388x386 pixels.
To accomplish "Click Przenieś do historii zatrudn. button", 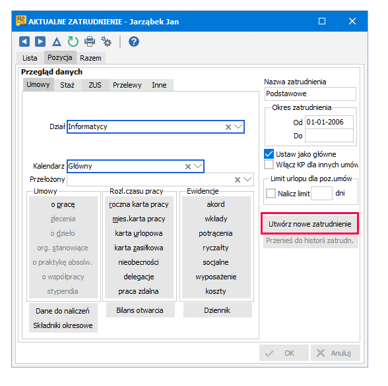I will pos(310,240).
